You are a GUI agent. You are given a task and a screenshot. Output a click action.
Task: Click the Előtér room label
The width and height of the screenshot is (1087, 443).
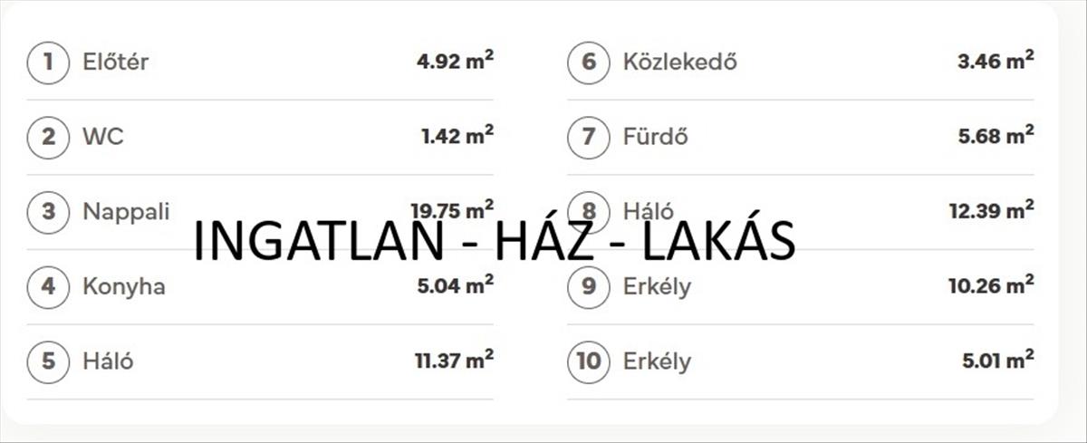115,63
